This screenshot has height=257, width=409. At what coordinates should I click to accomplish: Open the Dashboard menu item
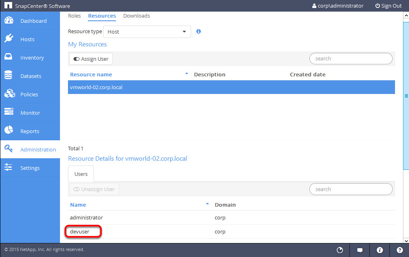pyautogui.click(x=30, y=21)
